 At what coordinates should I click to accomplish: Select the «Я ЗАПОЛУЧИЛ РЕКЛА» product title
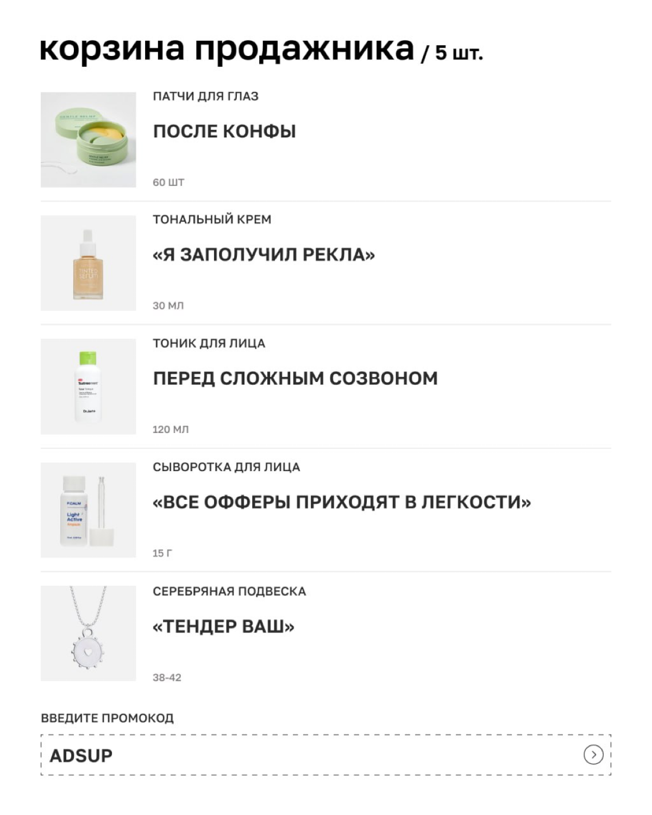pos(264,253)
